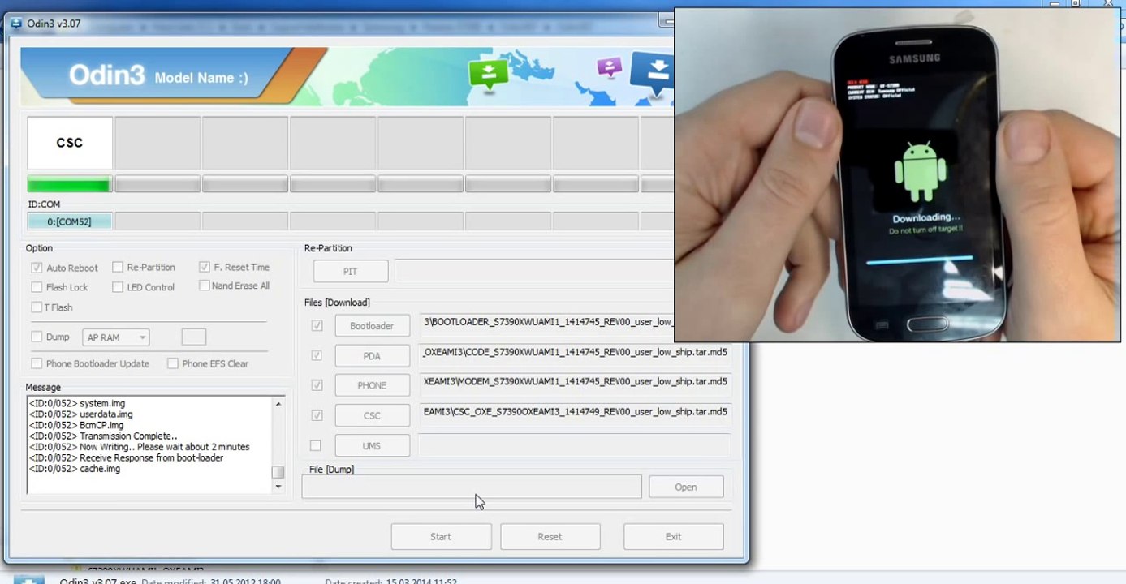The height and width of the screenshot is (584, 1126).
Task: Click the UMS file button
Action: pos(372,446)
